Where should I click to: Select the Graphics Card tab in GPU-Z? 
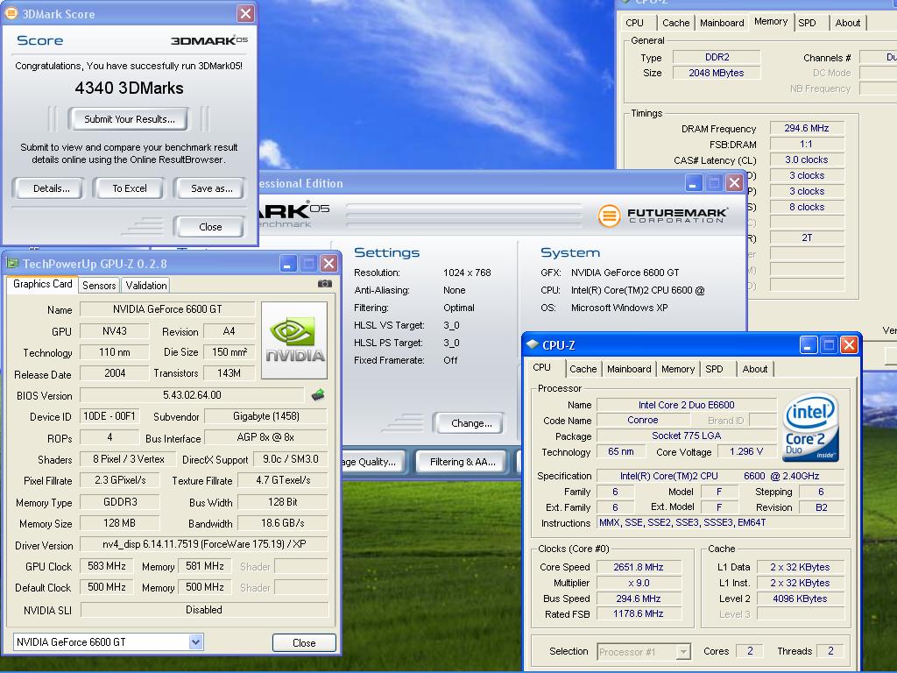(42, 284)
